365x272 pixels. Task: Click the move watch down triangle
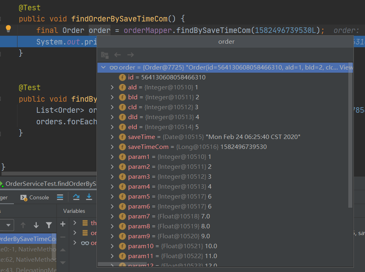pyautogui.click(x=63, y=263)
